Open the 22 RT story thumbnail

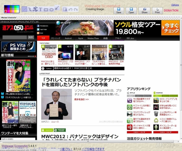[x=116, y=52]
